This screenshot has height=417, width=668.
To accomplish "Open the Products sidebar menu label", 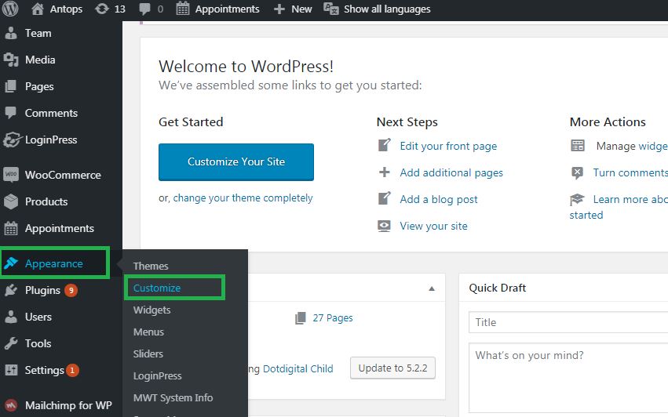I will 46,201.
